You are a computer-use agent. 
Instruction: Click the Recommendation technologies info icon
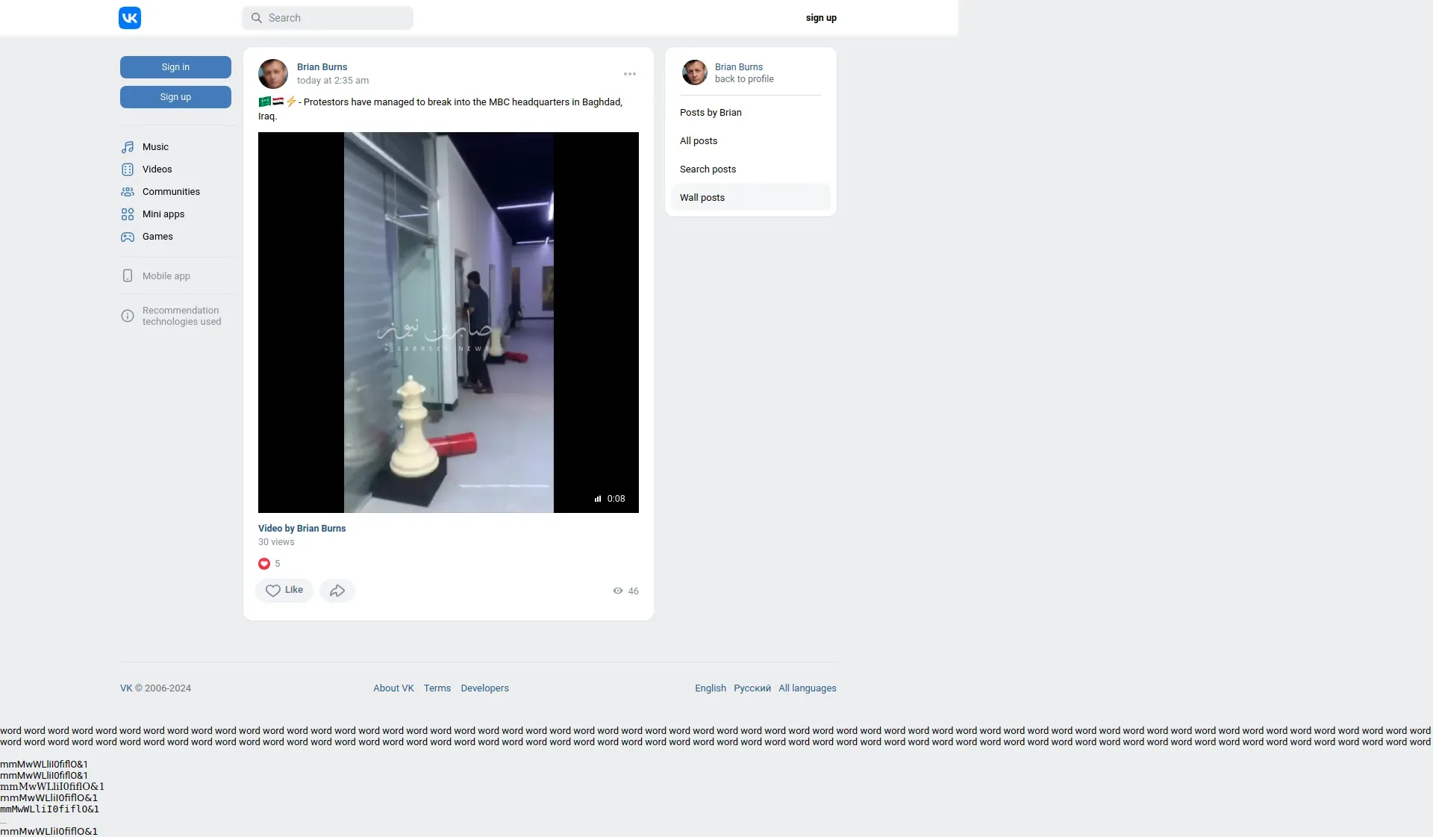[128, 316]
